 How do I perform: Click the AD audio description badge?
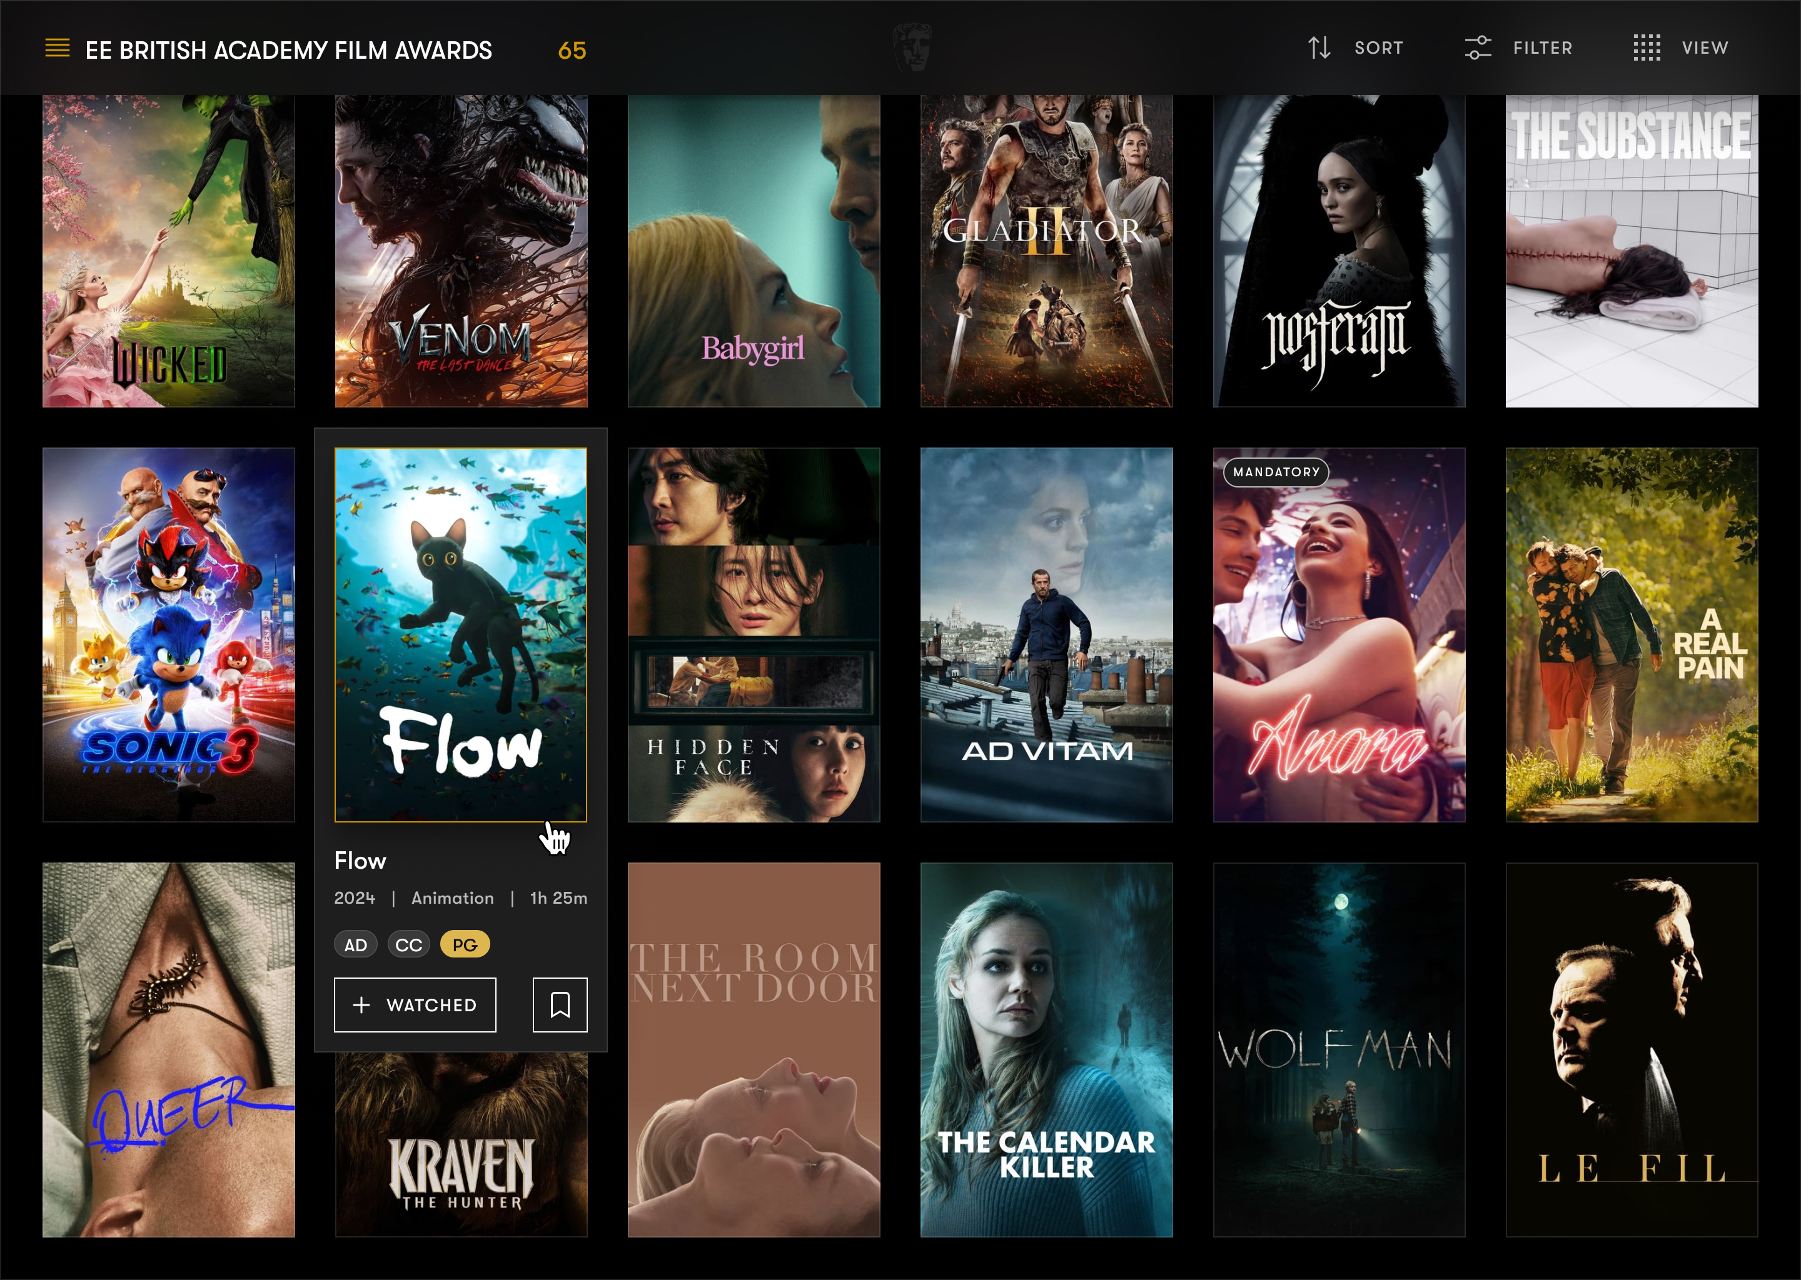click(356, 944)
